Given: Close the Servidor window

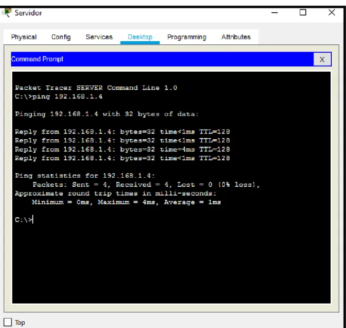Looking at the screenshot, I should (x=331, y=13).
